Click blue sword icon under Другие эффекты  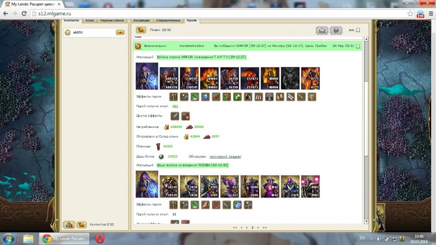pos(175,116)
